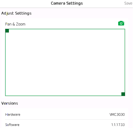The height and width of the screenshot is (128, 133).
Task: Select the Hardware version row label
Action: tap(13, 114)
